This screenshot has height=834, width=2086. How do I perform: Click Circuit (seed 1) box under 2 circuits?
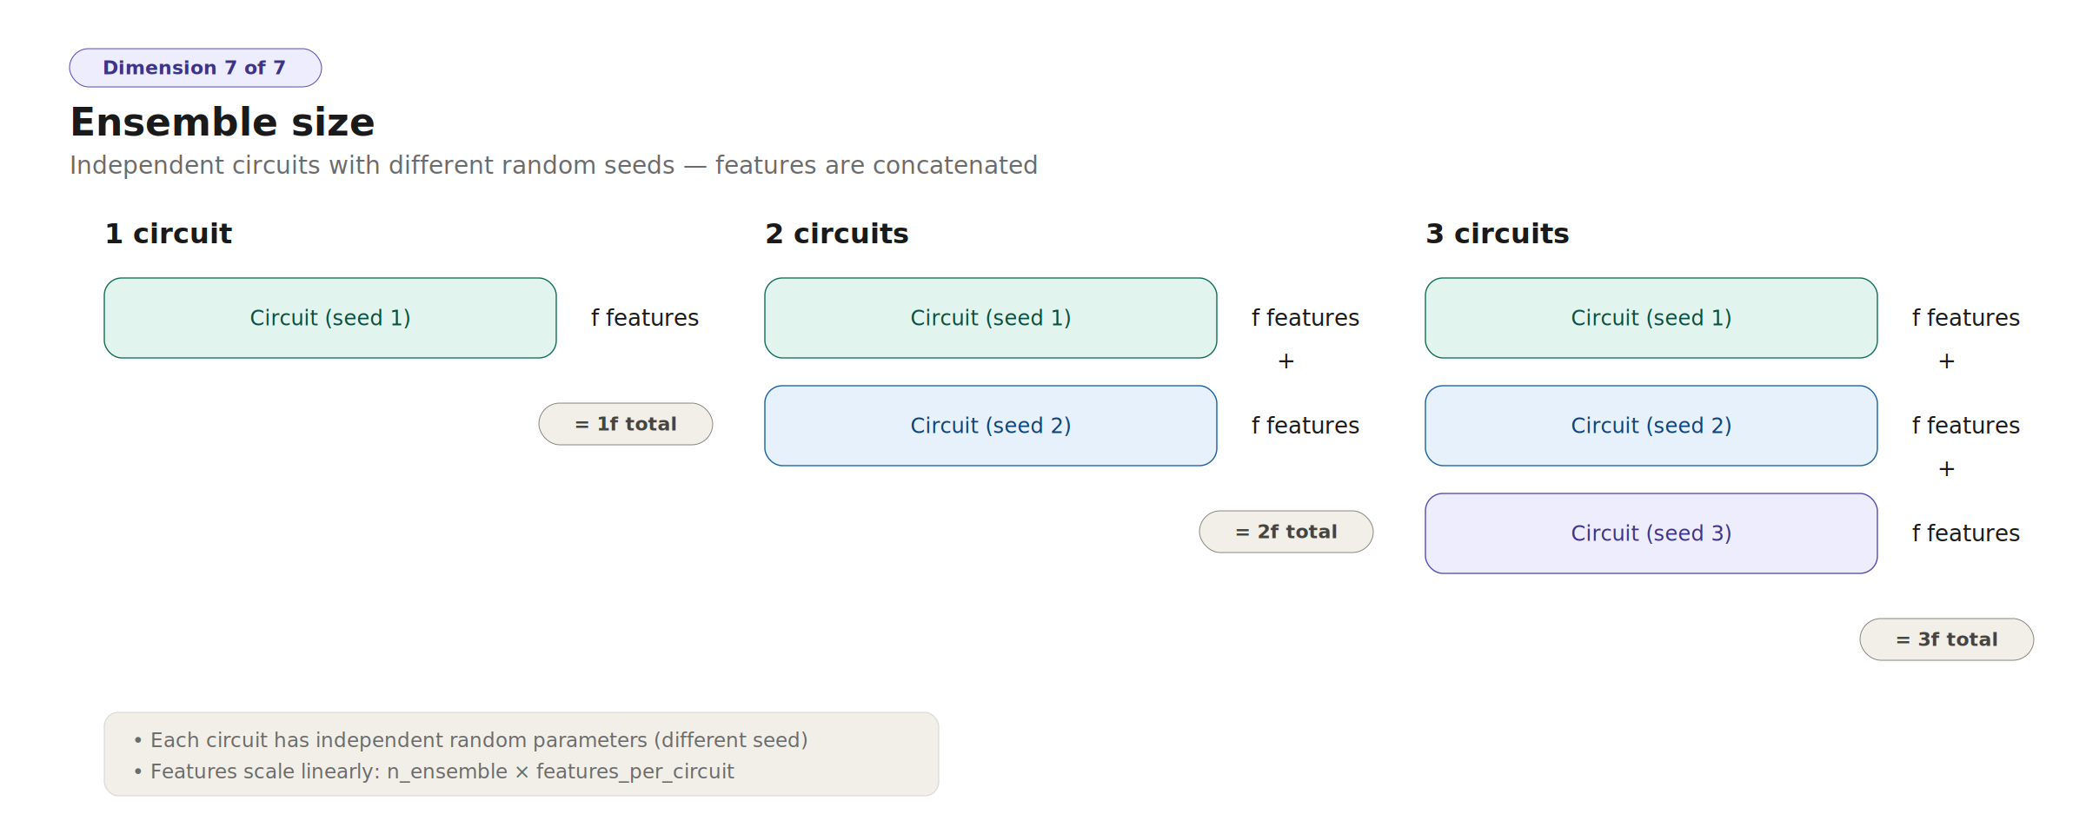(990, 318)
